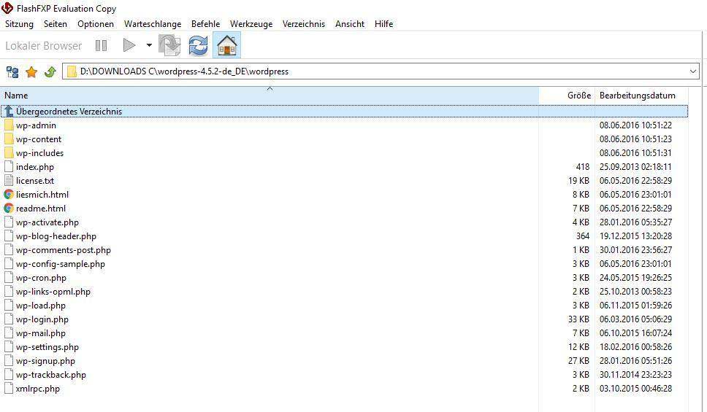Open the Befehle menu
The height and width of the screenshot is (412, 707).
click(x=206, y=24)
